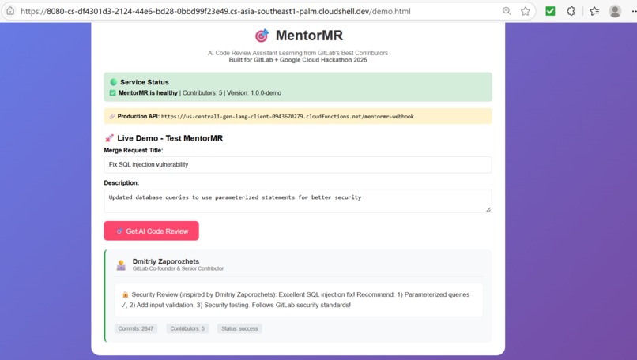
Task: Click the Contributors: 5 badge
Action: (x=187, y=328)
